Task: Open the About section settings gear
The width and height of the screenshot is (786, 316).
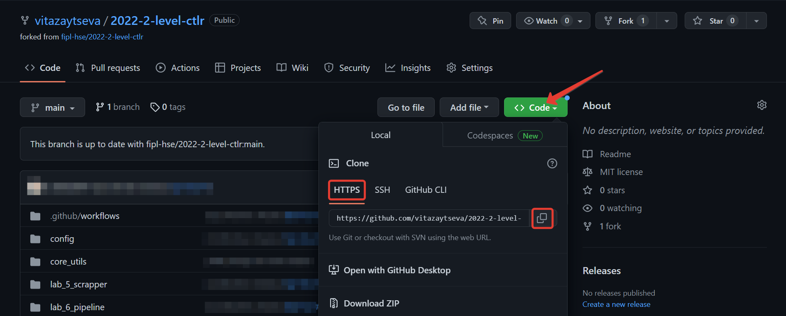Action: (x=762, y=105)
